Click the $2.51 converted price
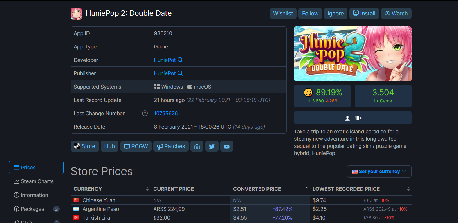Image resolution: width=458 pixels, height=223 pixels. (240, 209)
